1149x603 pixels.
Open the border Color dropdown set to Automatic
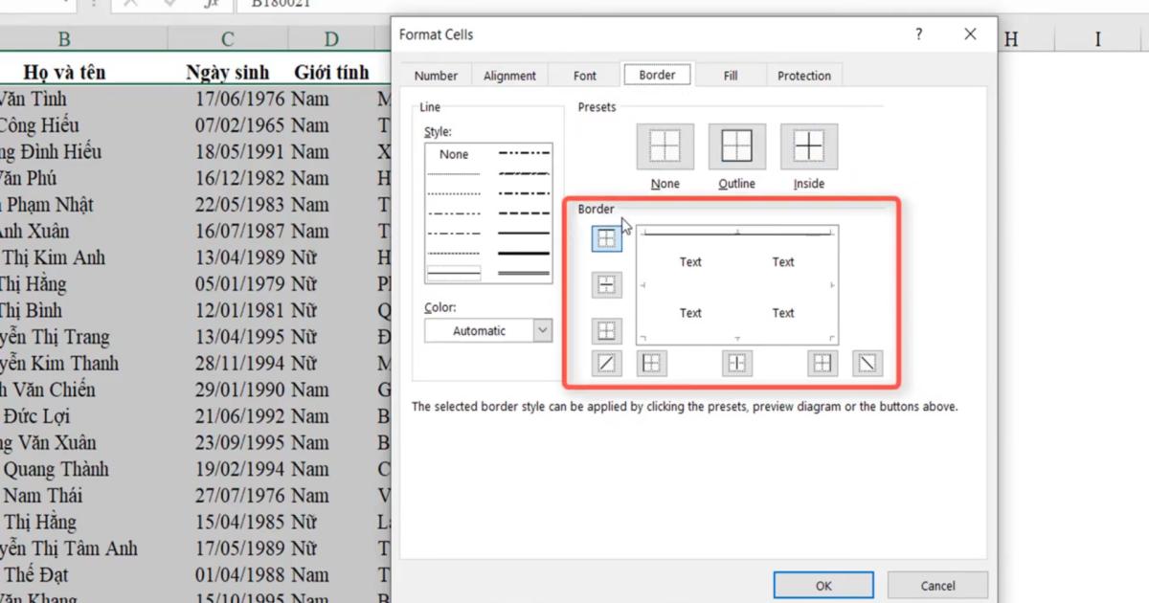coord(488,330)
